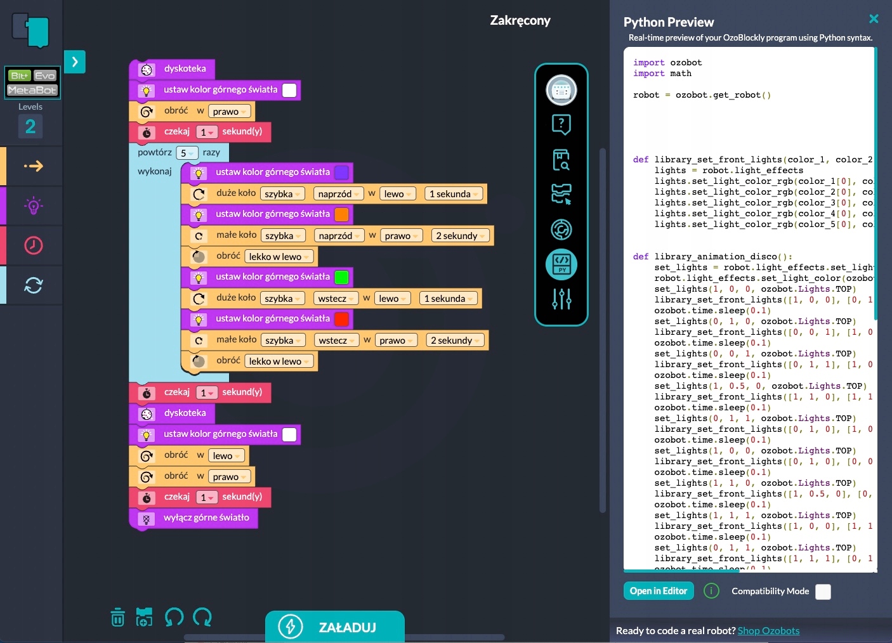This screenshot has width=892, height=643.
Task: Open the Loops block category (cycle arrows)
Action: tap(33, 285)
